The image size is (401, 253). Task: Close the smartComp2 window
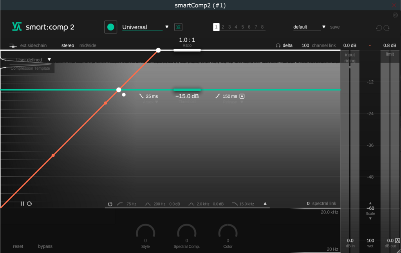pos(394,5)
